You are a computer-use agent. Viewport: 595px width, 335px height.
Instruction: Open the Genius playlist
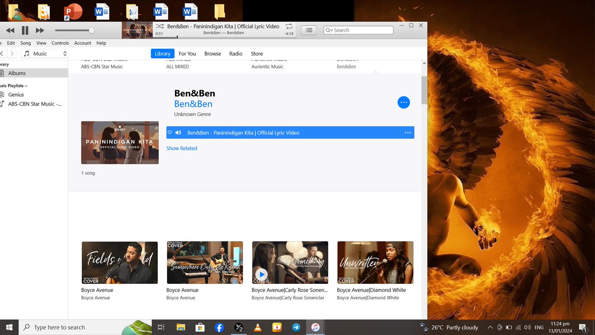[16, 94]
